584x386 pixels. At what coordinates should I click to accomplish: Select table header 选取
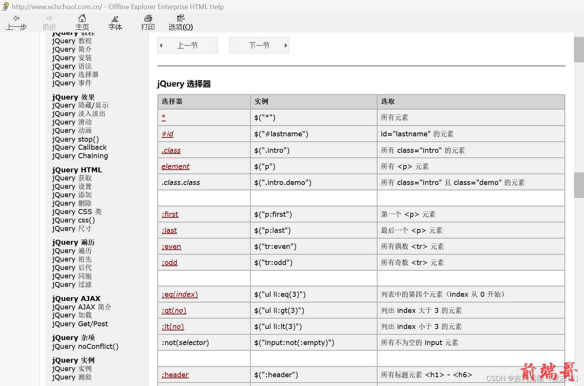[471, 101]
